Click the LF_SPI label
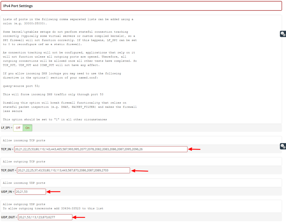This screenshot has width=286, height=222. (x=6, y=128)
